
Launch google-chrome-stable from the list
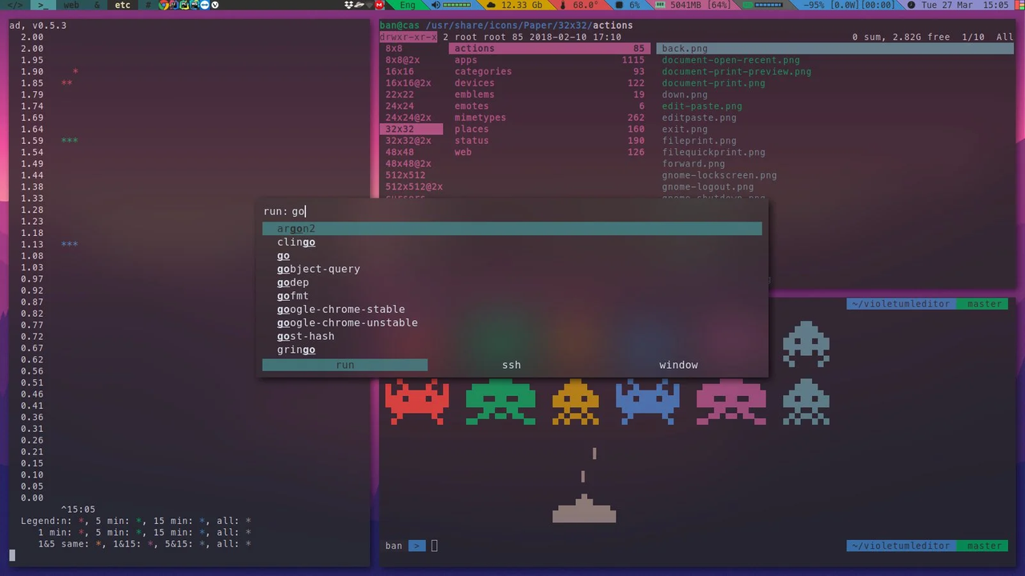512,310
